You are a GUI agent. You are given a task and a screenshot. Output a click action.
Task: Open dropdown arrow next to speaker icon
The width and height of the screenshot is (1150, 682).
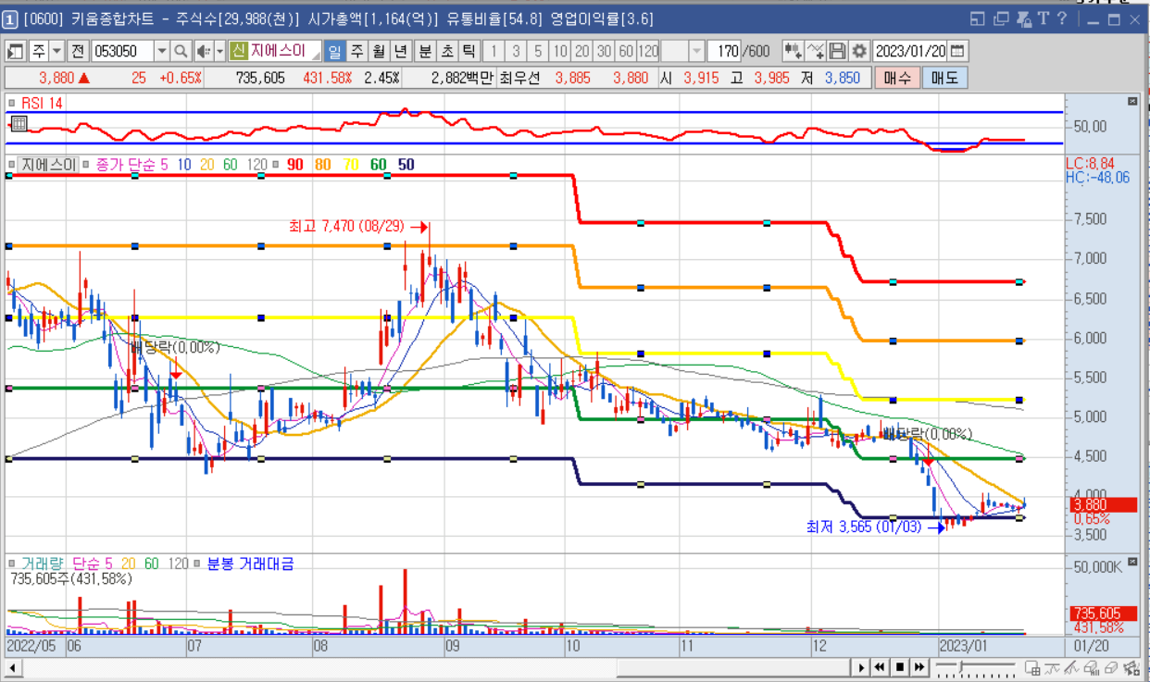point(218,51)
